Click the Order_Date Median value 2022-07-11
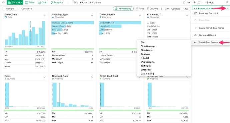The height and width of the screenshot is (123, 230). click(40, 63)
